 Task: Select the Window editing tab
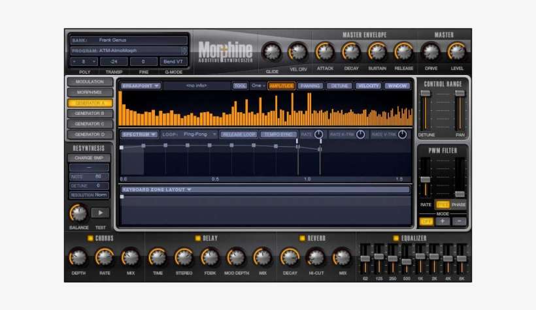tap(397, 86)
